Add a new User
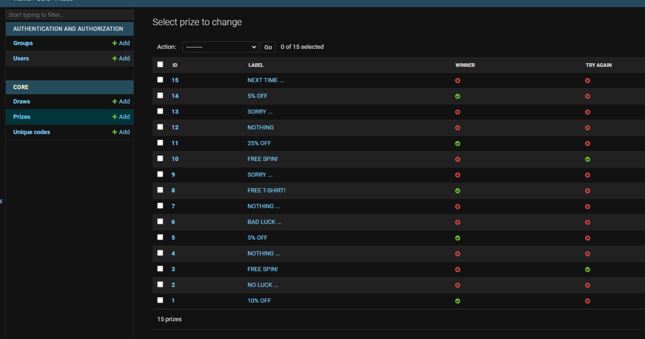Image resolution: width=645 pixels, height=339 pixels. point(121,58)
